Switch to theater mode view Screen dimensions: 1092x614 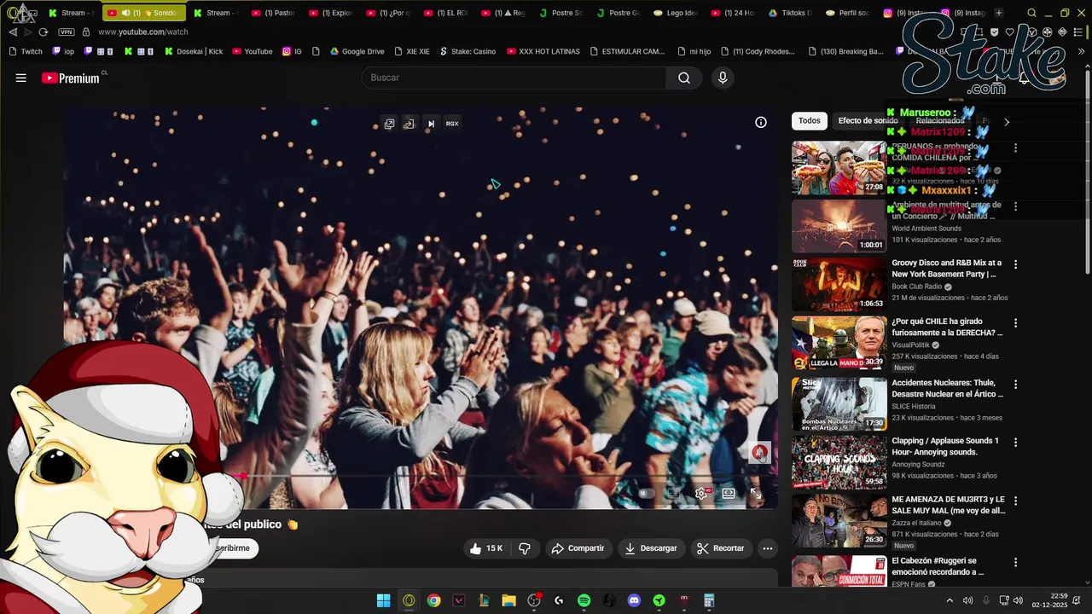click(729, 493)
